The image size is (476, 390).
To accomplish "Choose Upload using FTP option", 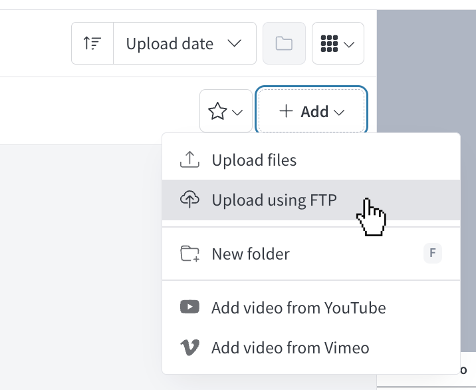I will click(274, 200).
